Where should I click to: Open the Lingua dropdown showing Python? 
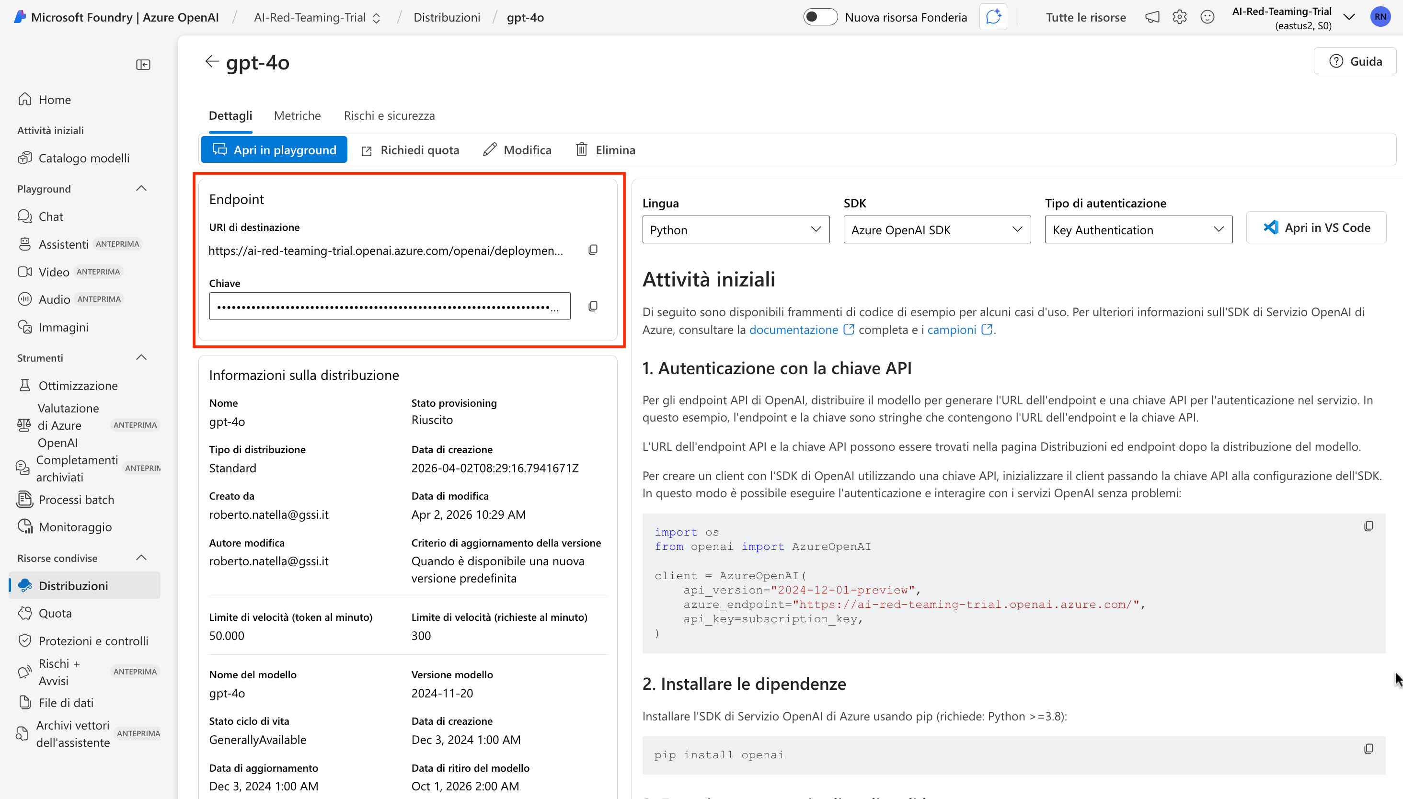(x=736, y=230)
